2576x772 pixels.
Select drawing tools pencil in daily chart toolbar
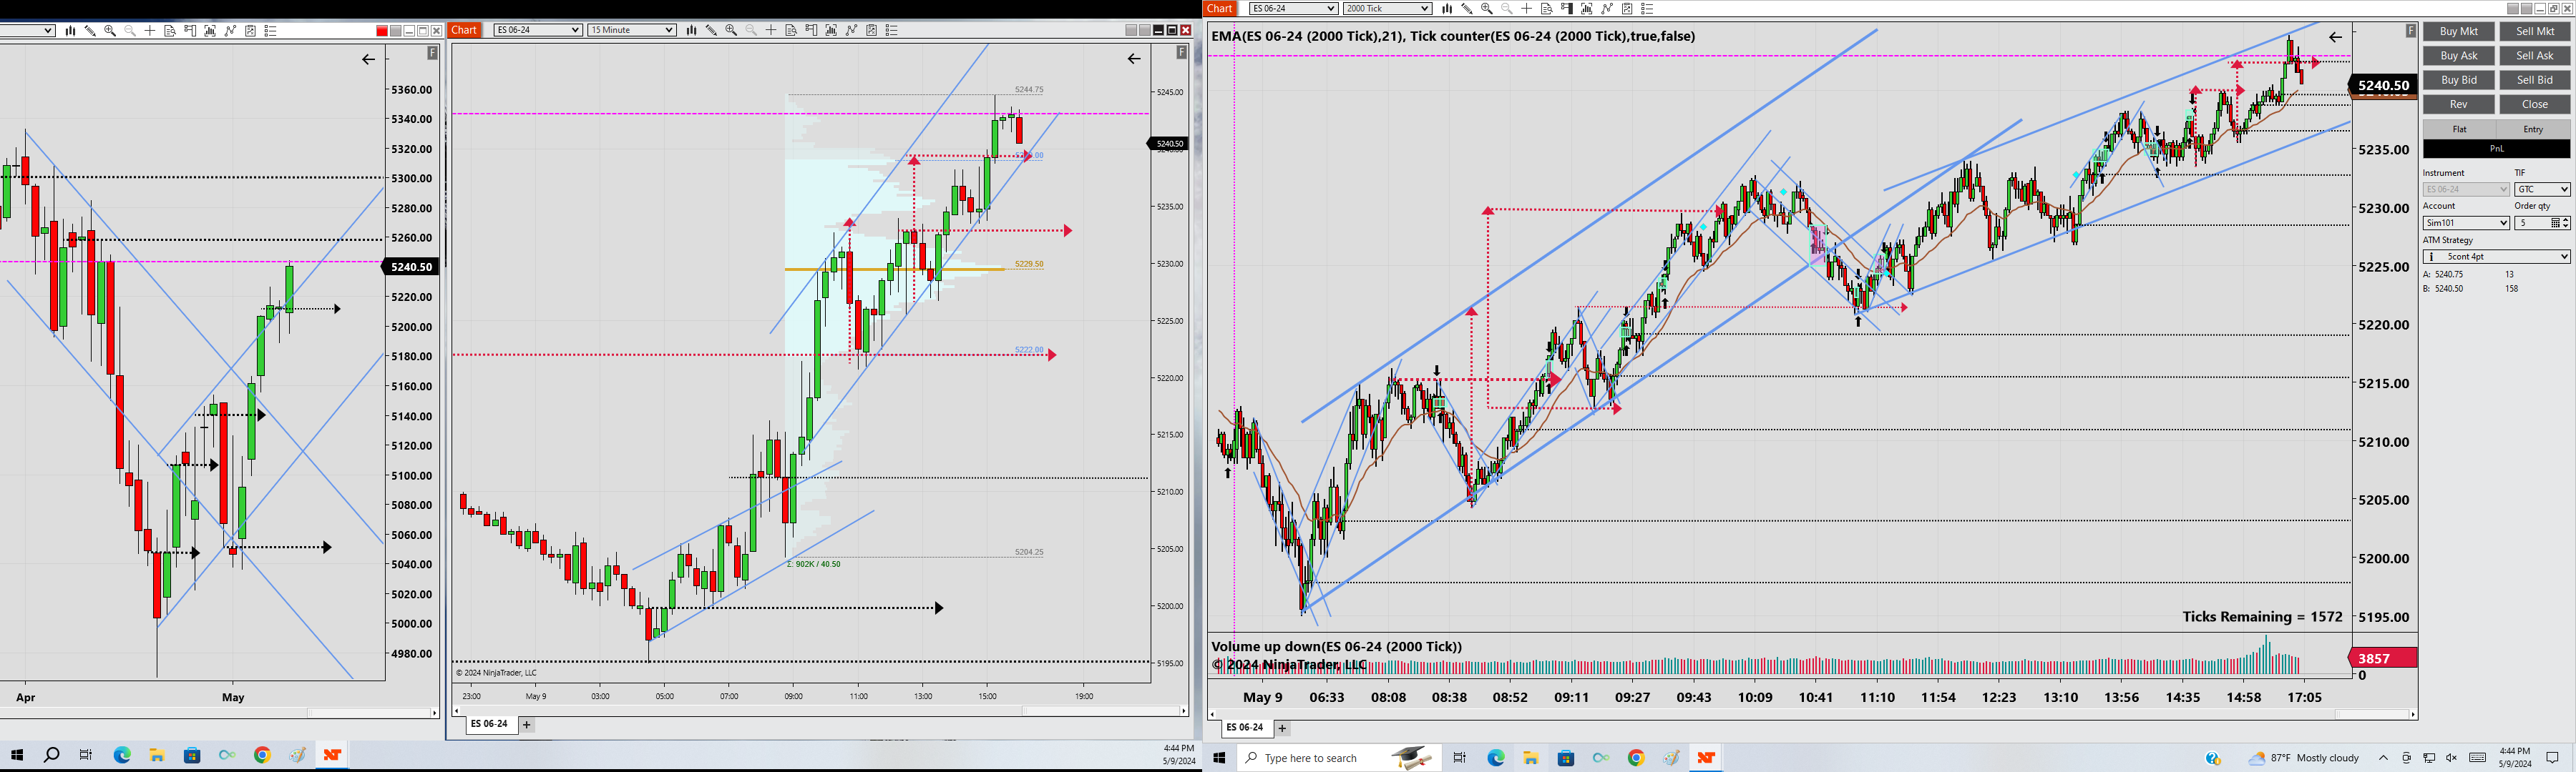pyautogui.click(x=90, y=31)
